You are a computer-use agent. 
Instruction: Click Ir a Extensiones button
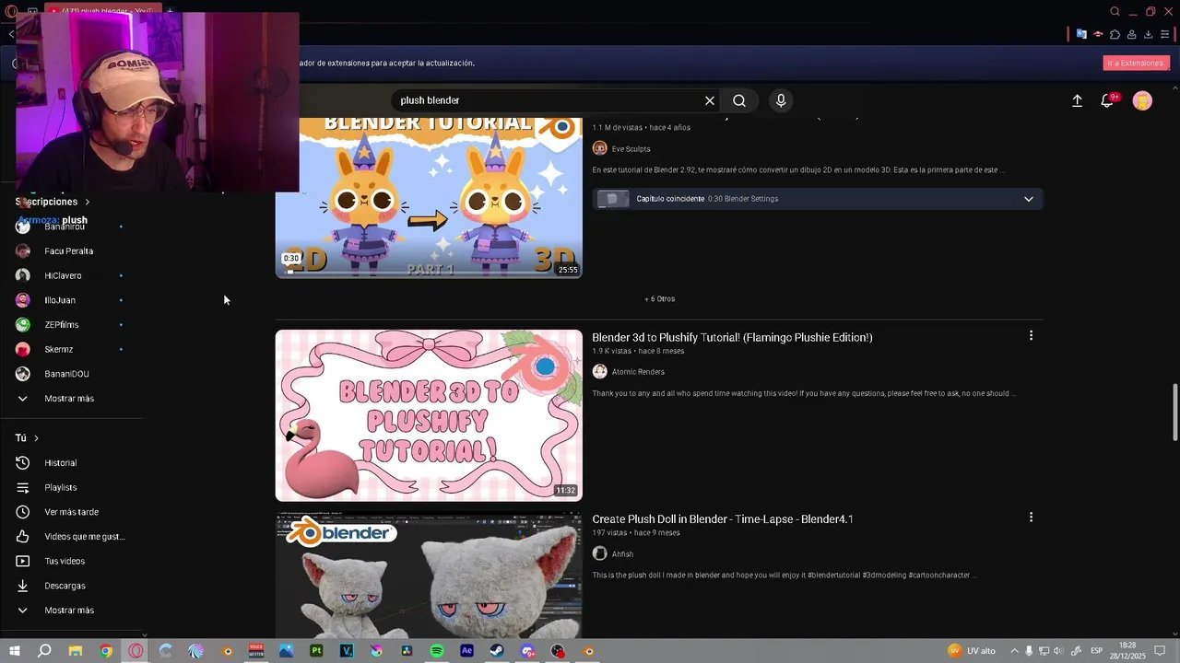(1136, 63)
